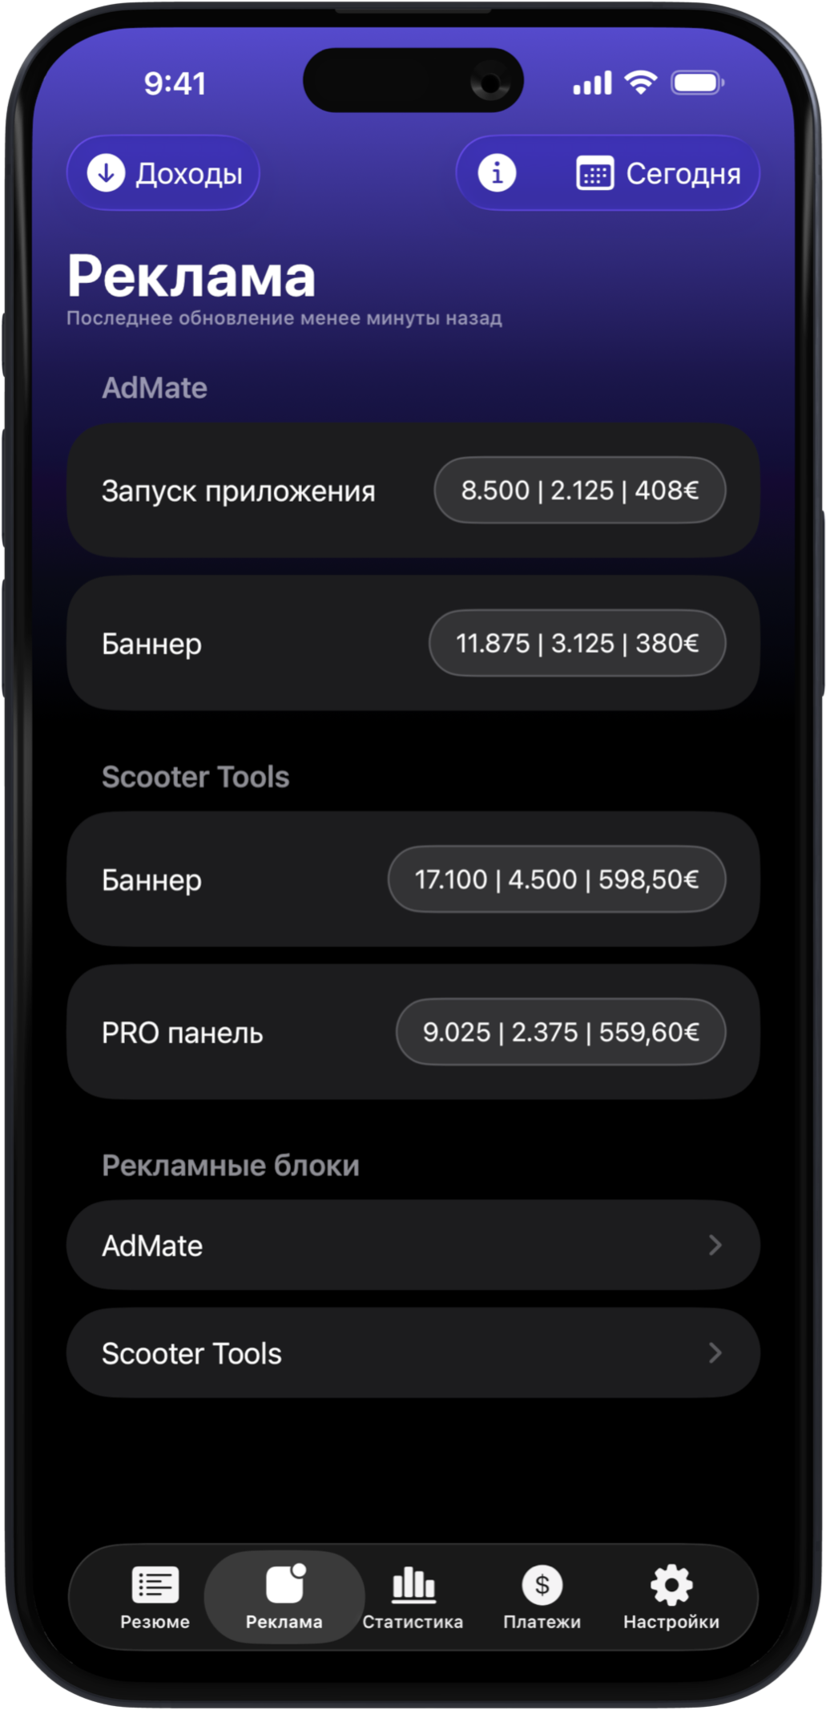Viewport: 826px width, 1710px height.
Task: Tap the 17.100 | 4.500 | 598,50€ stats pill
Action: point(557,879)
